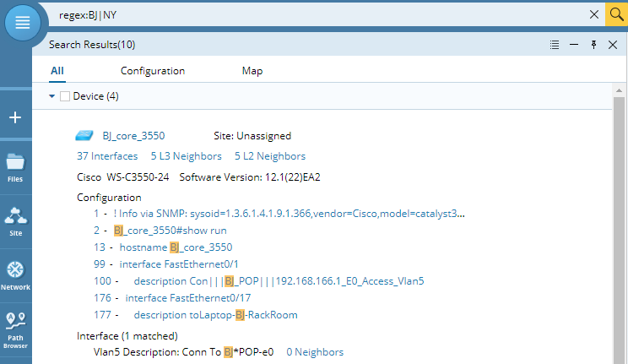Open the BJ_core_3550 device link
This screenshot has height=364, width=628.
point(133,136)
